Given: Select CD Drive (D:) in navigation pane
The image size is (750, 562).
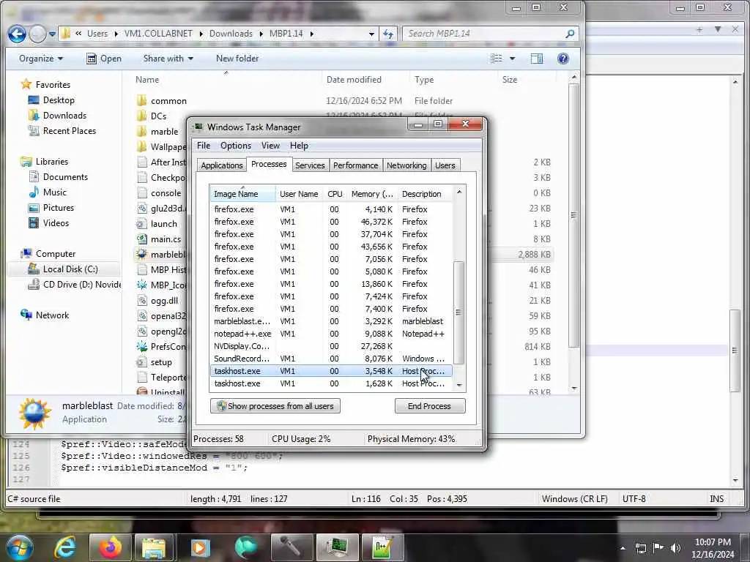Looking at the screenshot, I should click(81, 285).
